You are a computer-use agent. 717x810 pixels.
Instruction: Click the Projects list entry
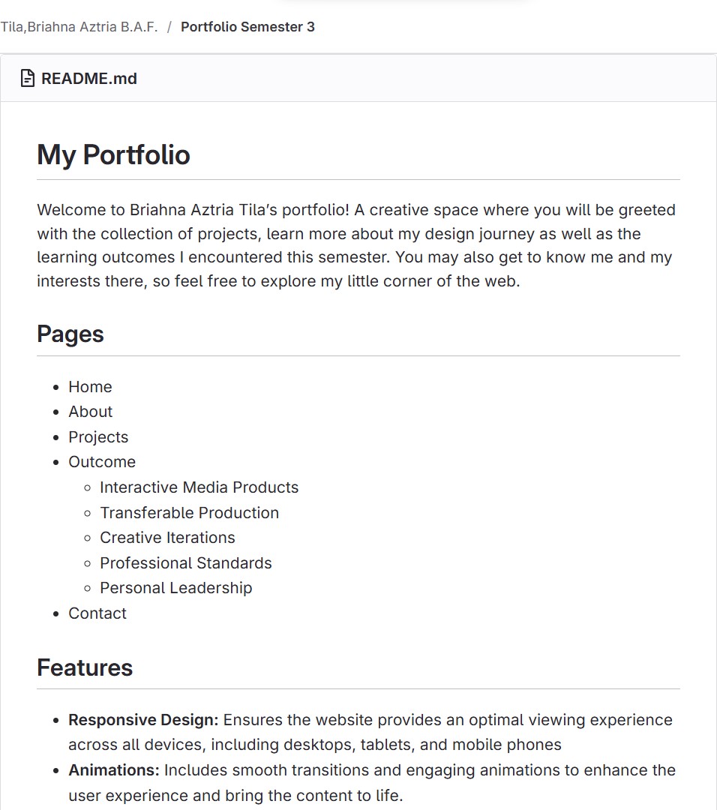pos(98,437)
